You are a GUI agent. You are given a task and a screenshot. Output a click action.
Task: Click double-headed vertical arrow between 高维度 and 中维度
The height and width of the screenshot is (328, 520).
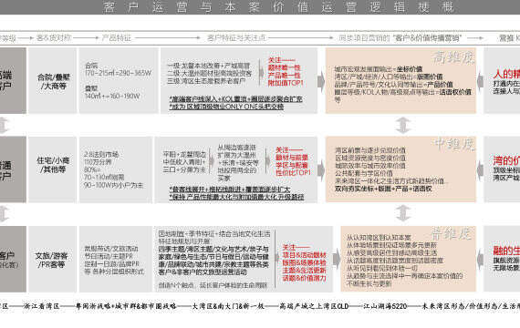tap(403, 125)
